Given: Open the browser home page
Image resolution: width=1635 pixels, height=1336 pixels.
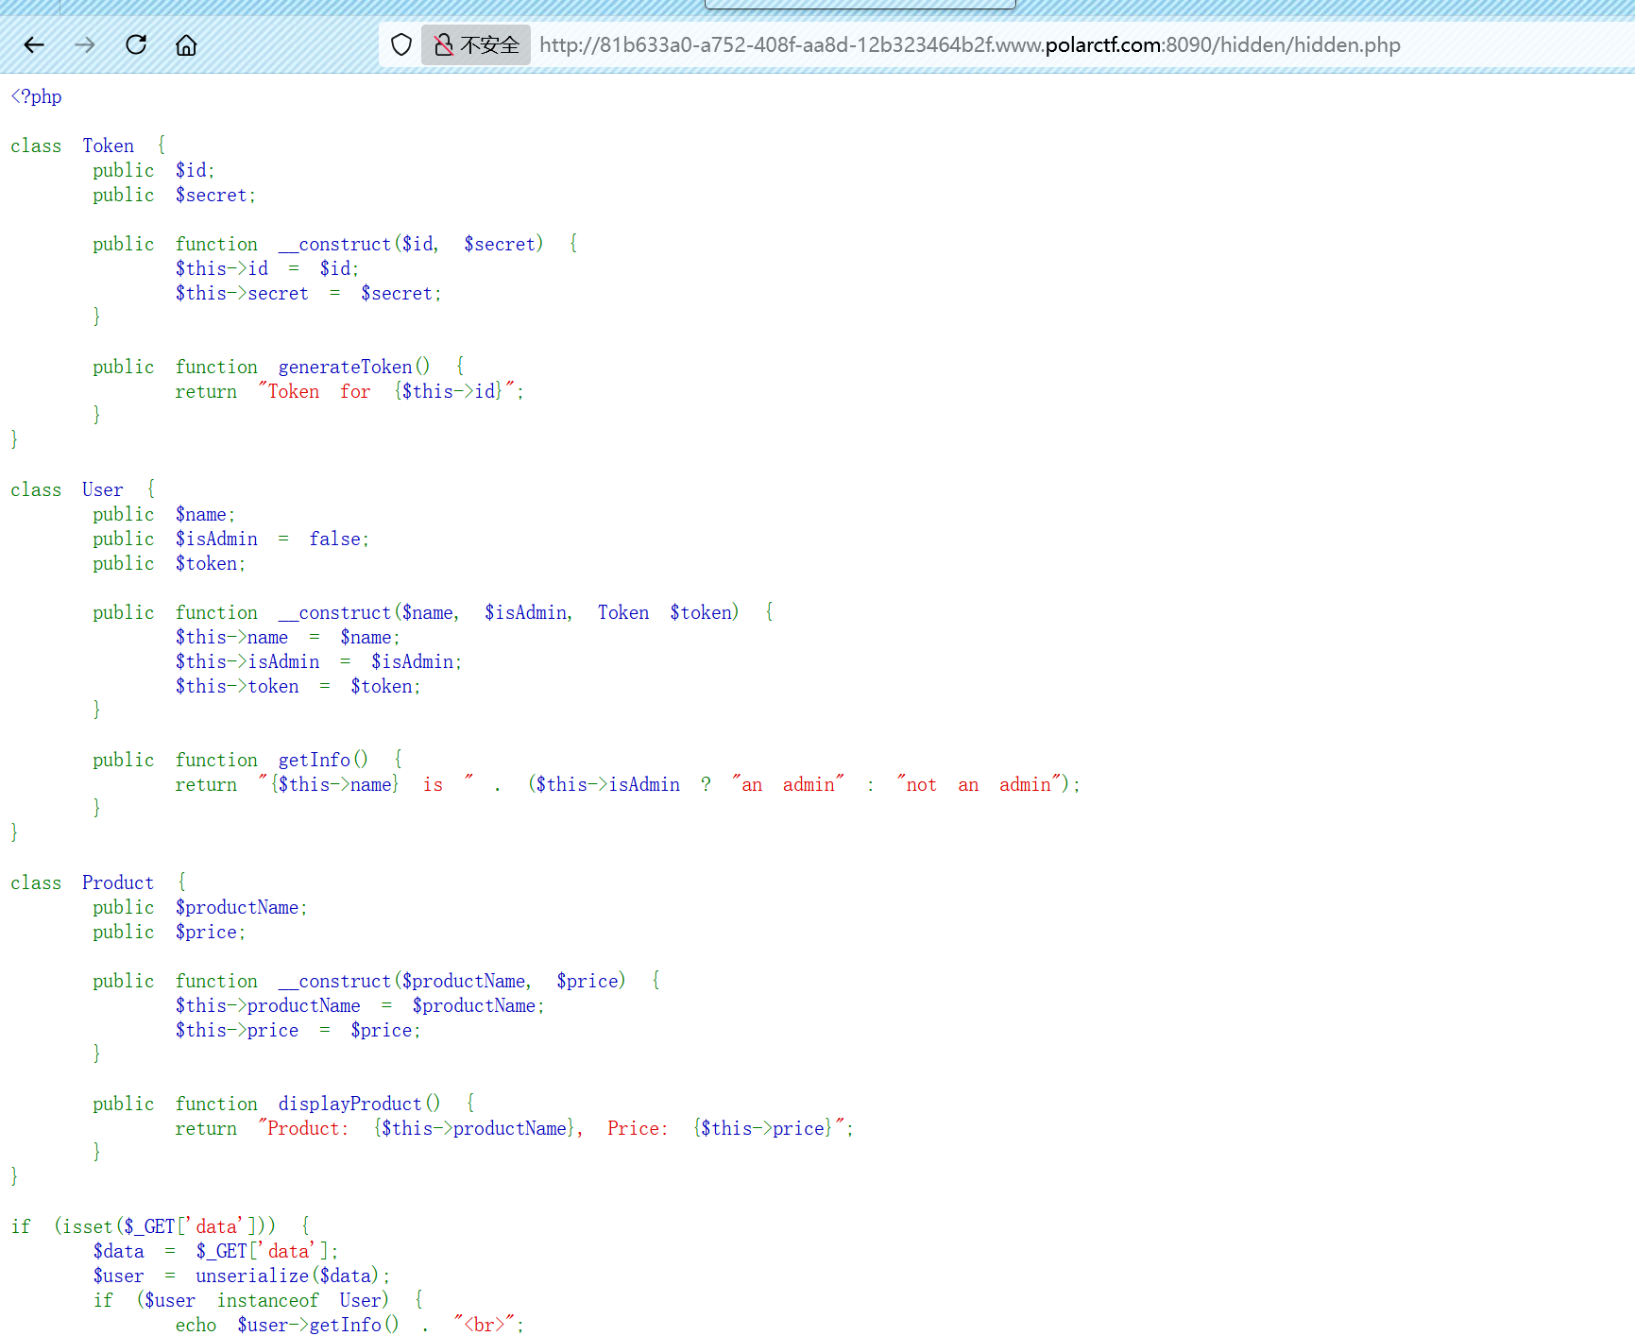Looking at the screenshot, I should point(186,44).
